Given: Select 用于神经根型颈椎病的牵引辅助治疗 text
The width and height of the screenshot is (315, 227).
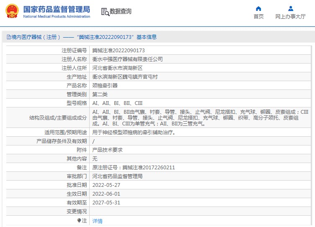Looking at the screenshot, I should point(134,133).
